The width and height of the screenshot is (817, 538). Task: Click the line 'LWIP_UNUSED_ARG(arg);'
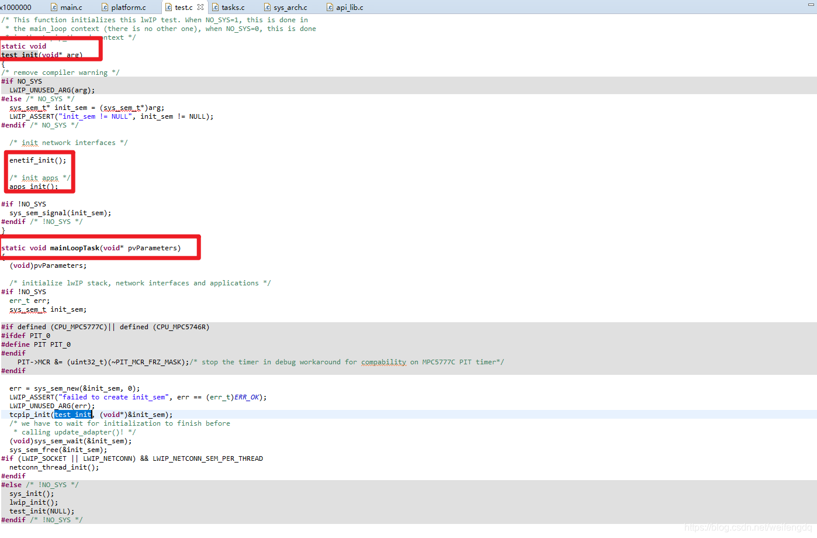[x=52, y=90]
